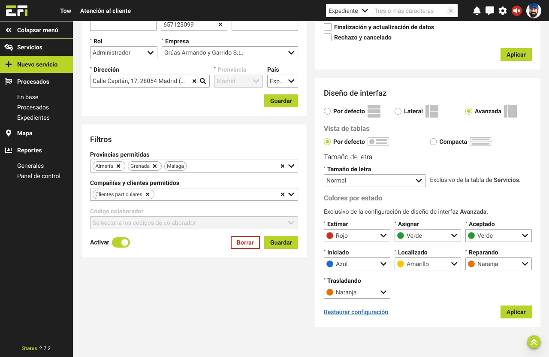Image resolution: width=549 pixels, height=357 pixels.
Task: Click Aplicar below the checkboxes
Action: 516,54
